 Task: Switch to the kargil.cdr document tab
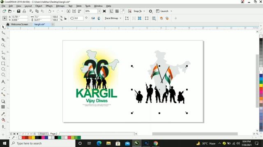point(39,24)
